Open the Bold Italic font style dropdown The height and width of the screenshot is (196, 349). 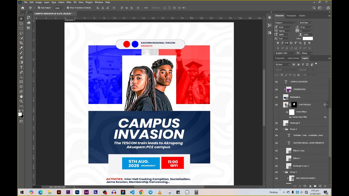click(311, 23)
